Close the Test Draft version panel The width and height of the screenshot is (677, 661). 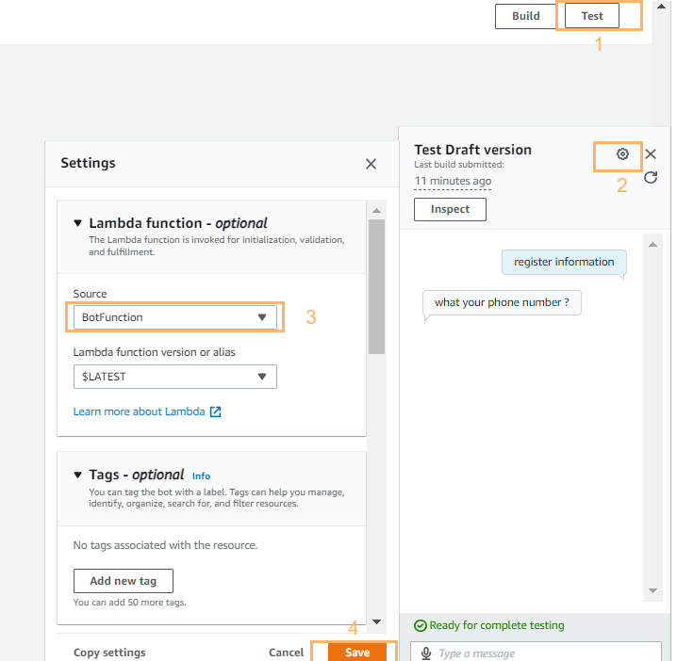(x=651, y=153)
